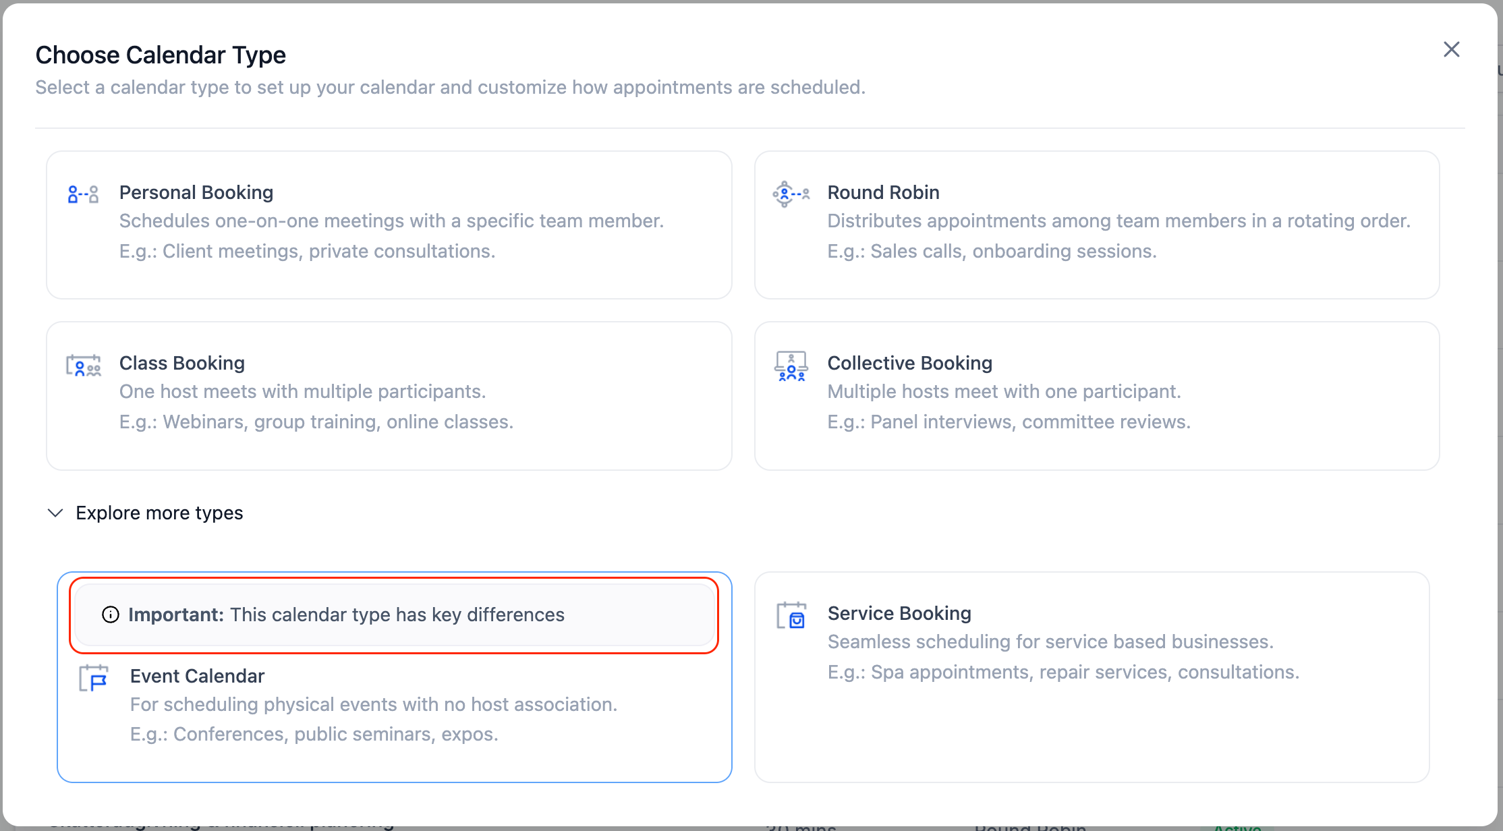Screen dimensions: 1503x831
Task: Select the Service Booking heading
Action: 899,613
